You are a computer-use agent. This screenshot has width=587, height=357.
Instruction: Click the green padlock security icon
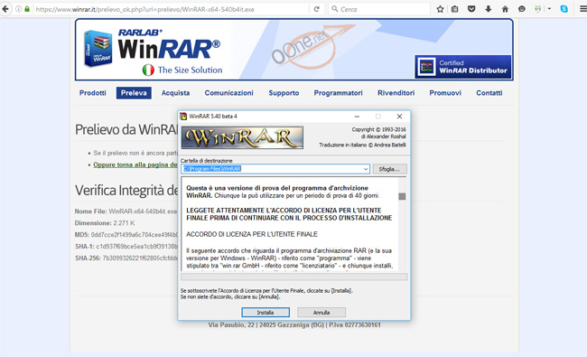click(27, 9)
